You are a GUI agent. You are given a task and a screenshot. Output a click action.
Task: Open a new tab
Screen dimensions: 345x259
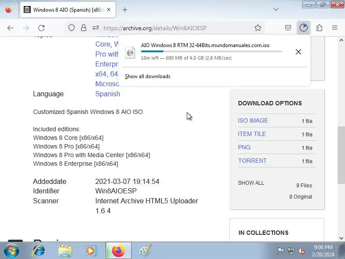[x=125, y=9]
